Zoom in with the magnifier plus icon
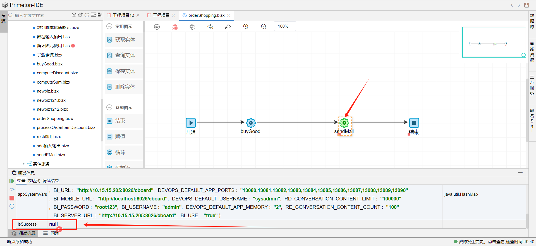The image size is (536, 246). click(x=246, y=27)
